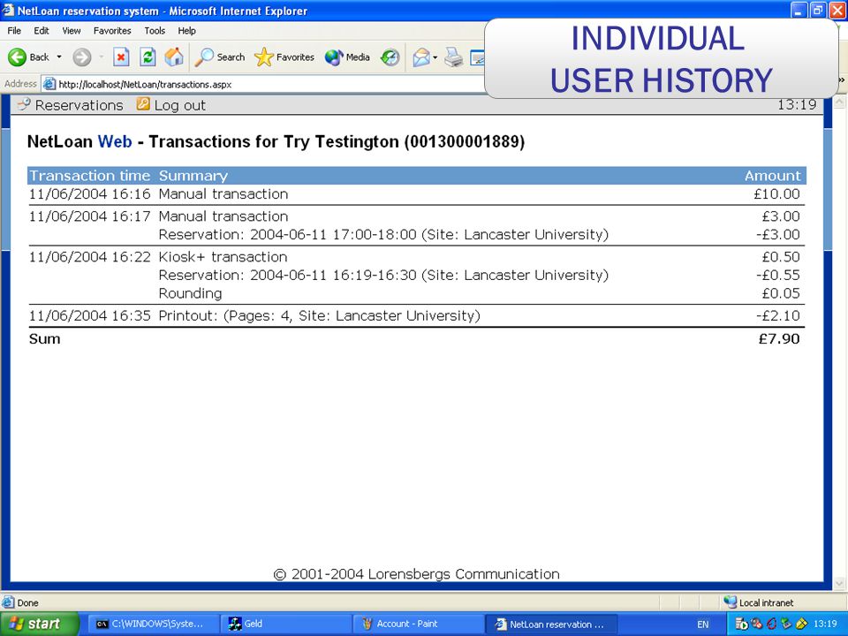Refresh the page with the green arrows icon

148,57
